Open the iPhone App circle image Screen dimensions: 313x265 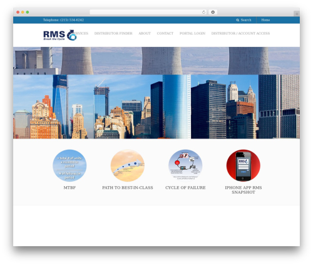244,165
